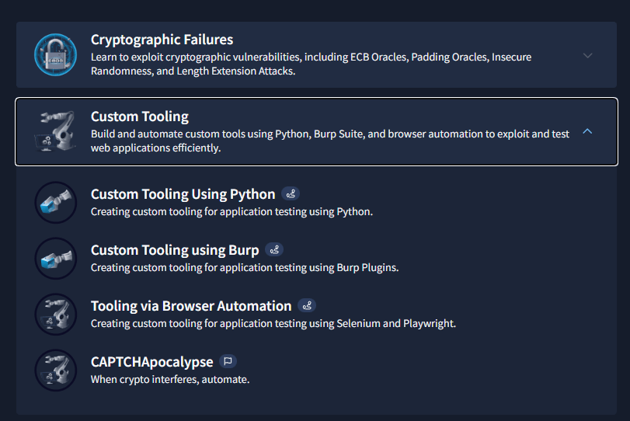
Task: Go to Tooling via Browser Automation room
Action: coord(191,306)
